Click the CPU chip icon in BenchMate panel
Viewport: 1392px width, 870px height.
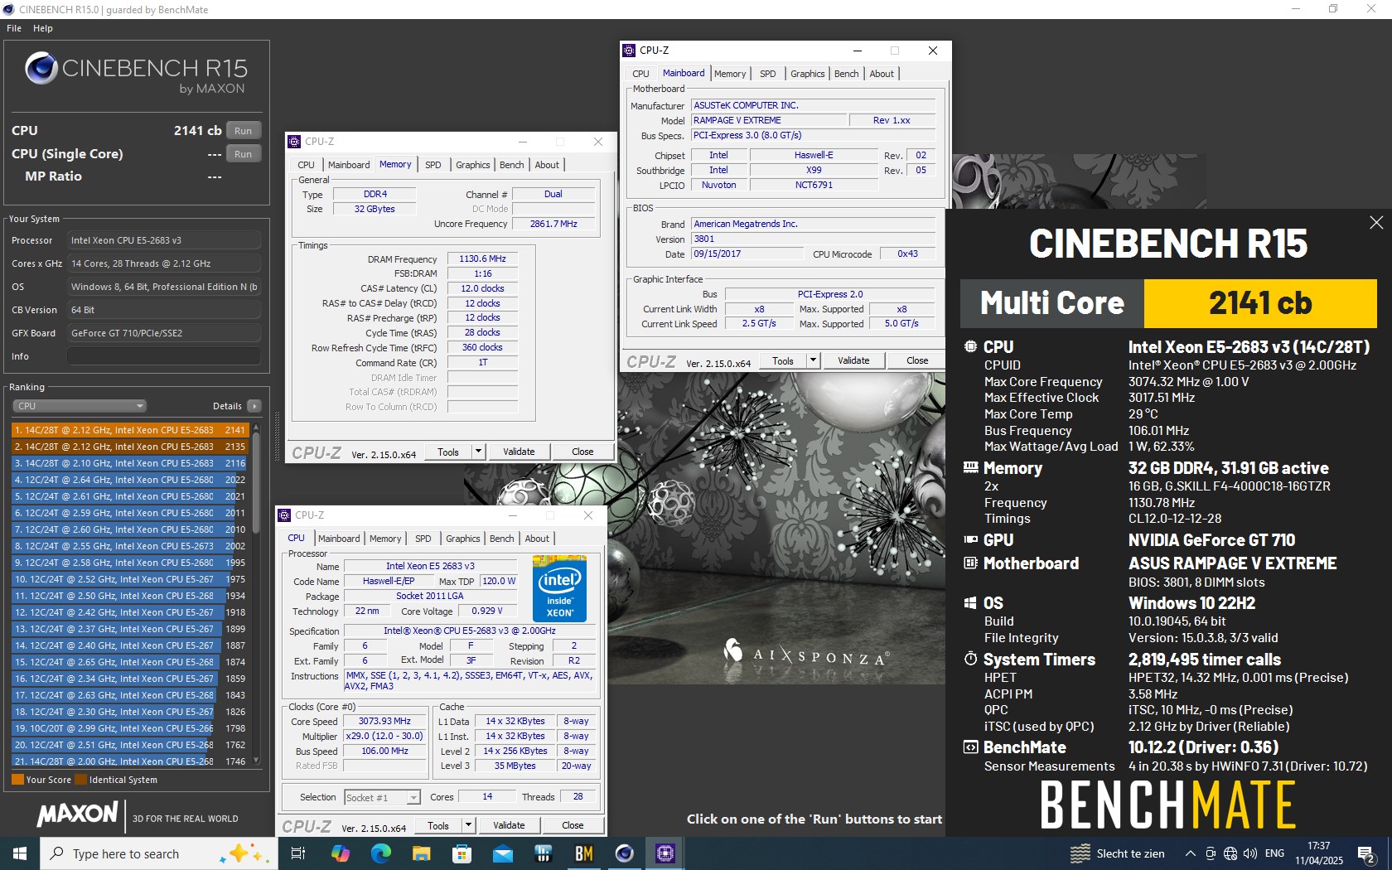pos(970,346)
